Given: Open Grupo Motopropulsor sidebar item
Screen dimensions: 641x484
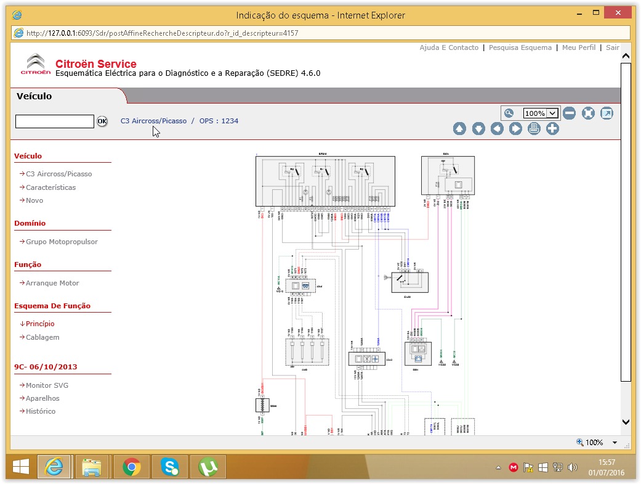Looking at the screenshot, I should (62, 242).
